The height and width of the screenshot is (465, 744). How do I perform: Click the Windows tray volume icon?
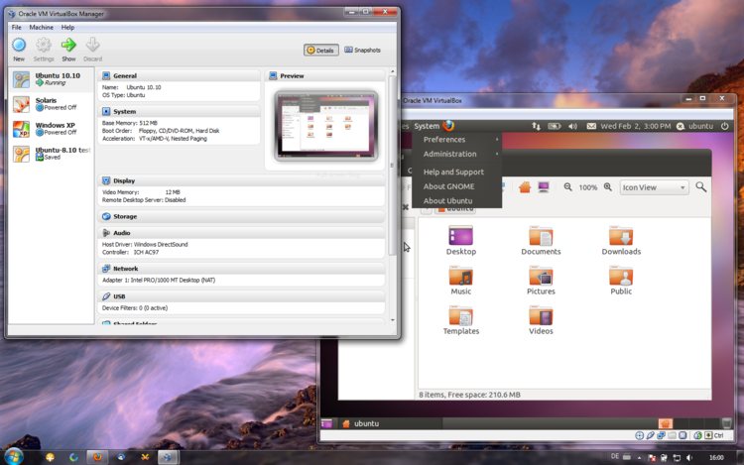689,457
